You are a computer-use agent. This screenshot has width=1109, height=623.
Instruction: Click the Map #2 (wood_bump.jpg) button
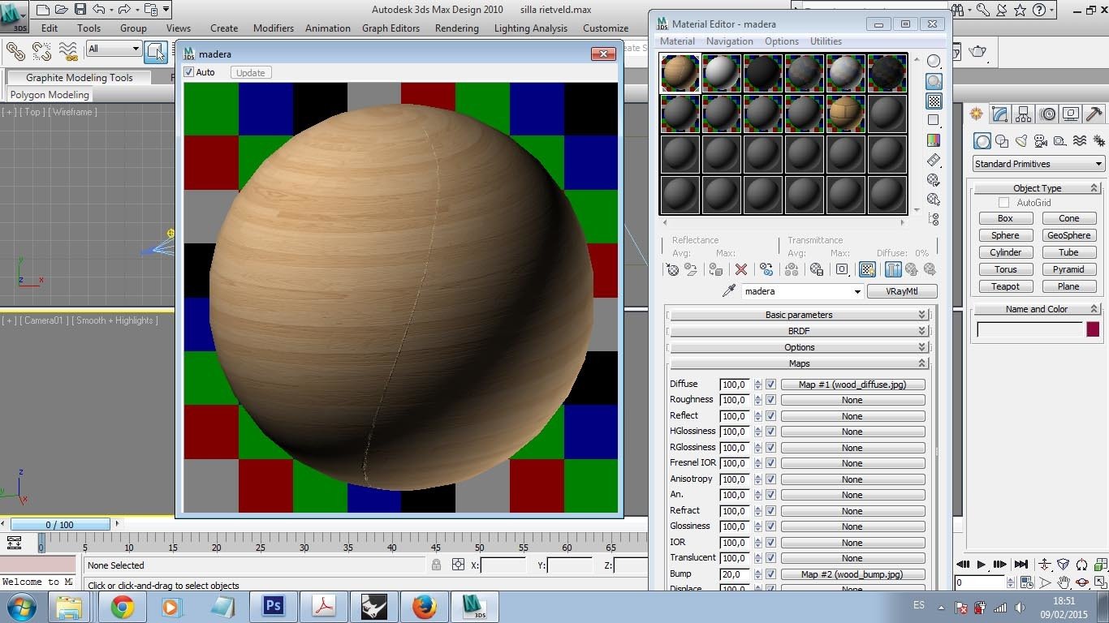pyautogui.click(x=852, y=574)
